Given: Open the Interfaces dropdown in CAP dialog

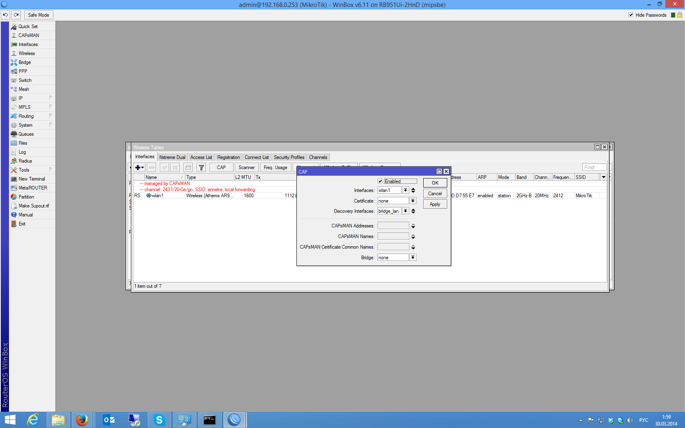Looking at the screenshot, I should (x=405, y=190).
